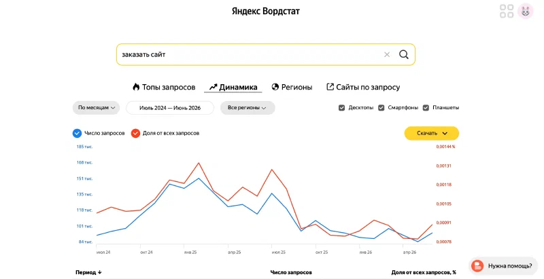This screenshot has width=544, height=279.
Task: Click the 0,00118 axis value
Action: [x=444, y=185]
